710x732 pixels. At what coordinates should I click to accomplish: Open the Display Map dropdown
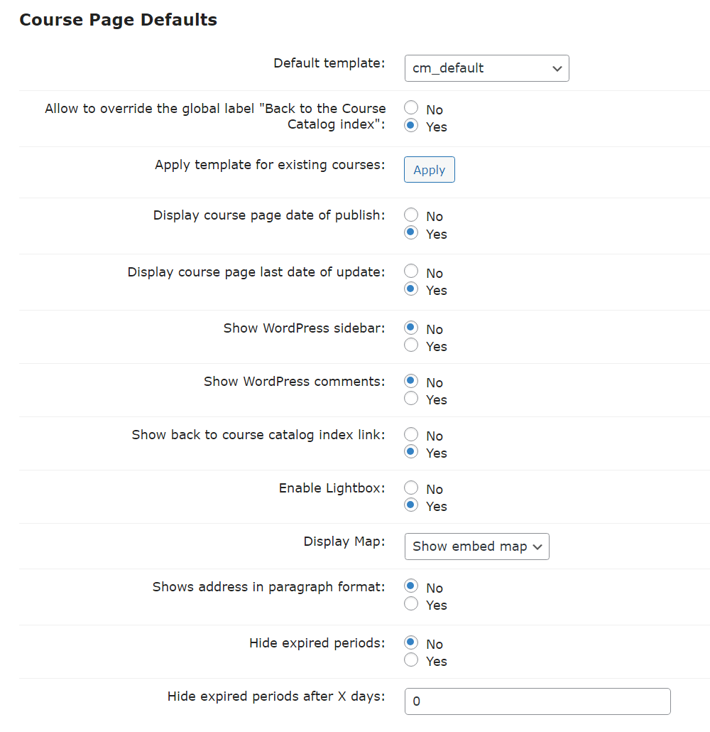(476, 547)
